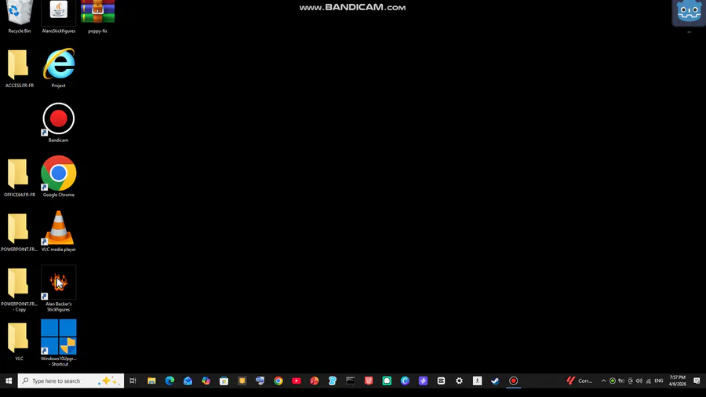
Task: Select the Recycle Bin desktop icon
Action: pyautogui.click(x=20, y=17)
